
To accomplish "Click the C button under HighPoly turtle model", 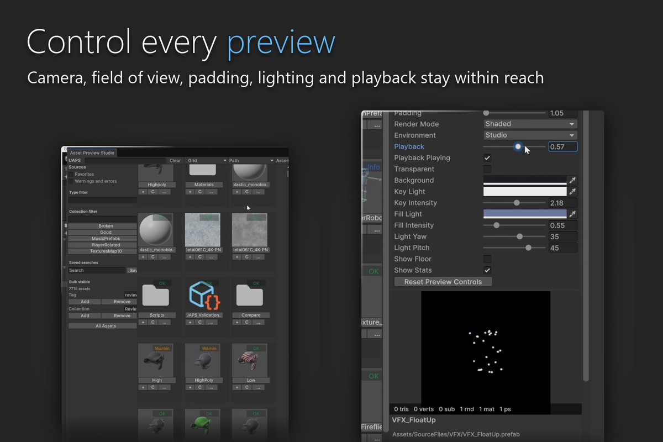I will pos(200,387).
